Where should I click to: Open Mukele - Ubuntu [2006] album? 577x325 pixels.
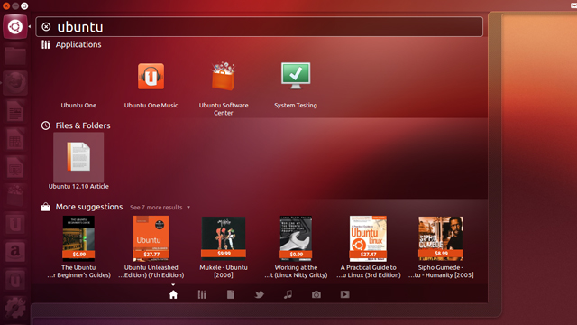pos(224,246)
